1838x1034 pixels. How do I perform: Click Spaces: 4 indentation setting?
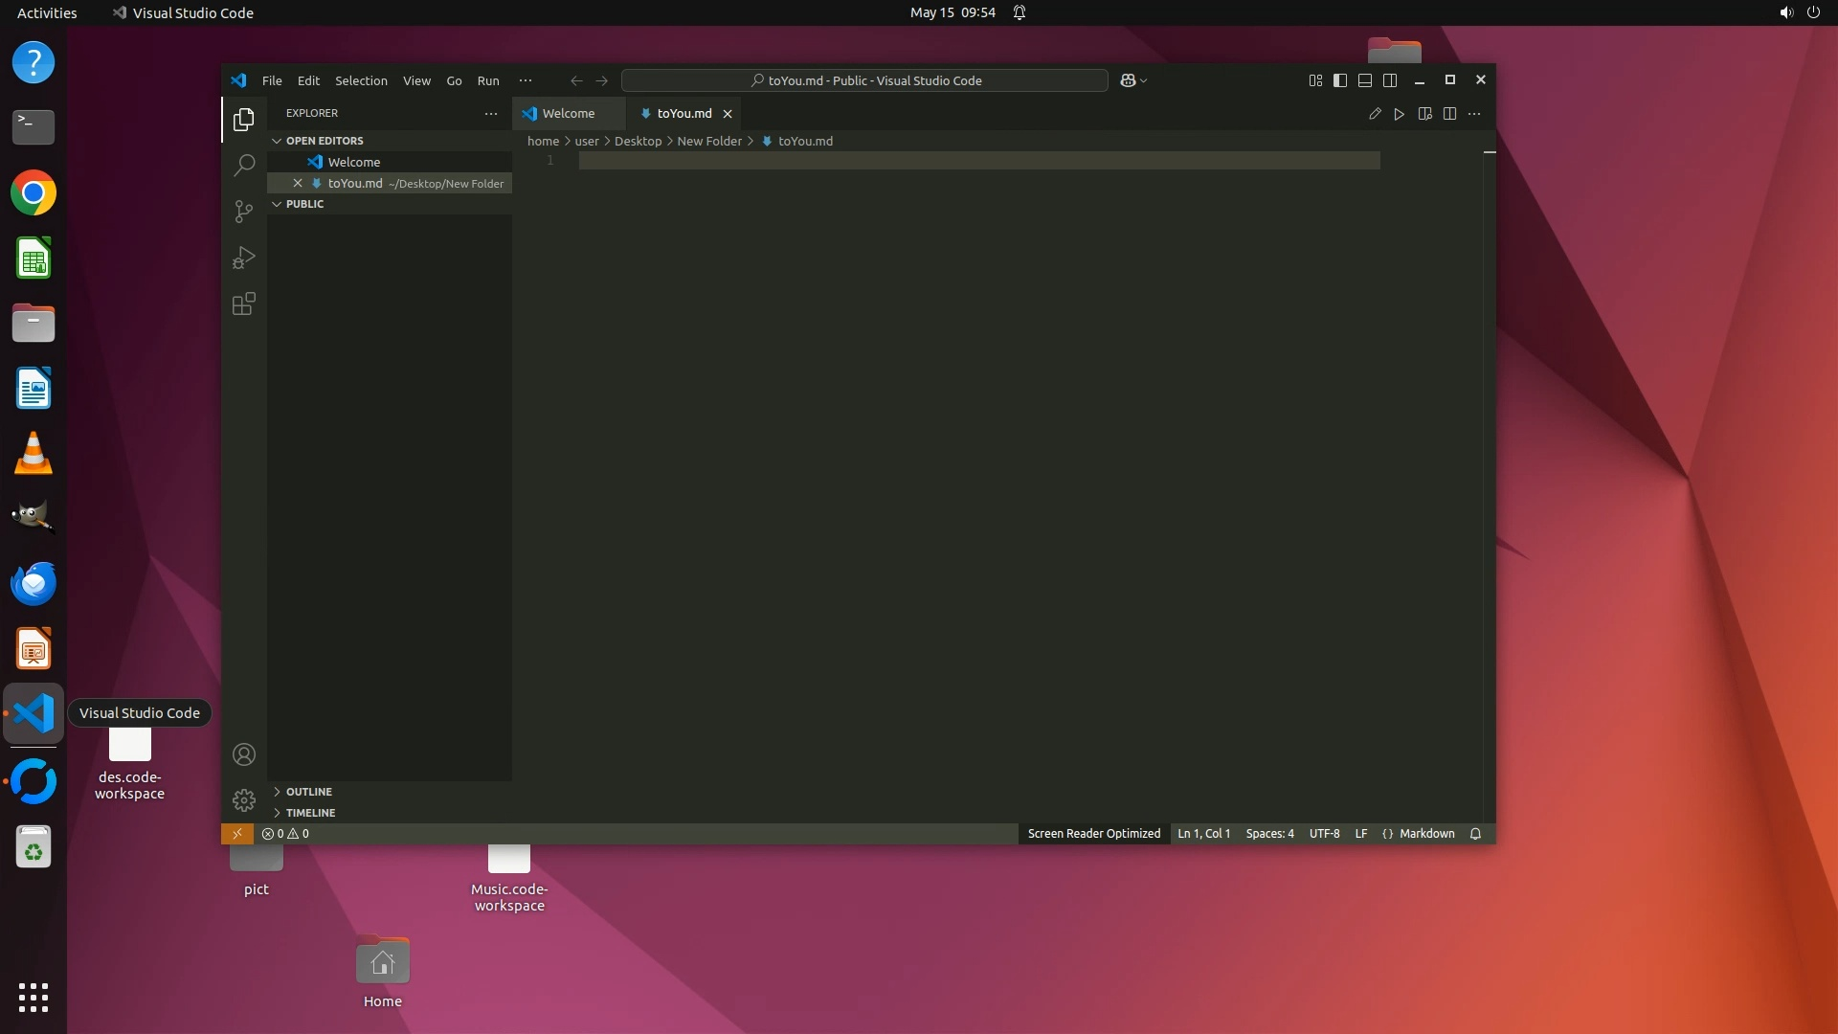1269,834
